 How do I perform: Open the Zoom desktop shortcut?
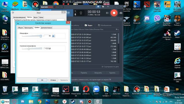(96, 90)
